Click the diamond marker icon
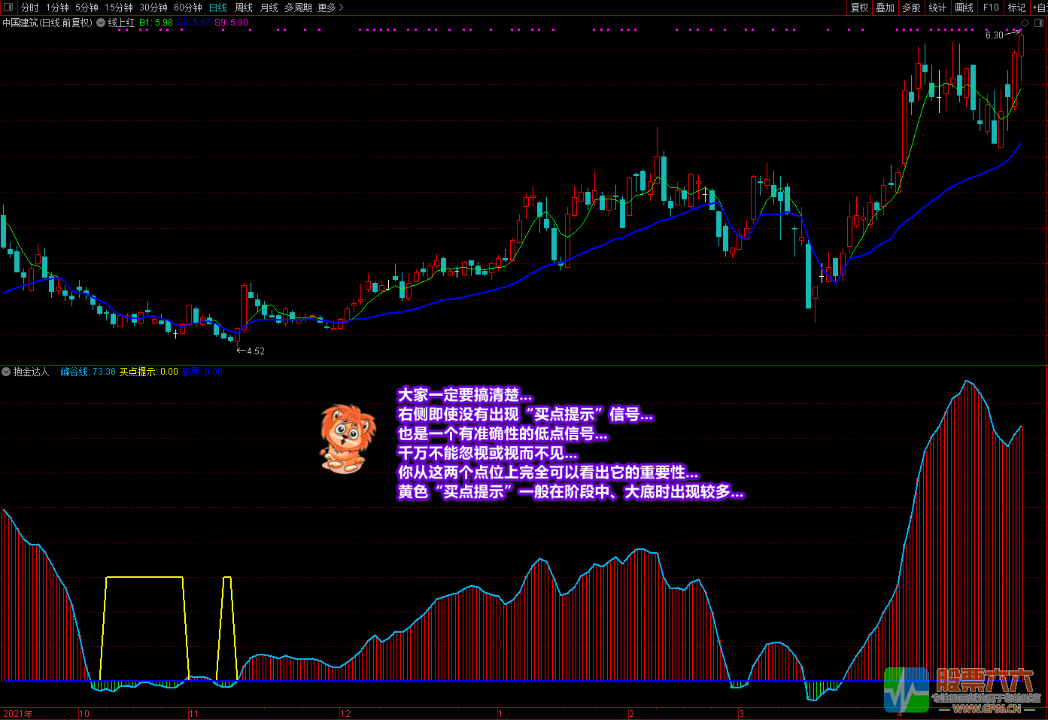 click(1025, 23)
